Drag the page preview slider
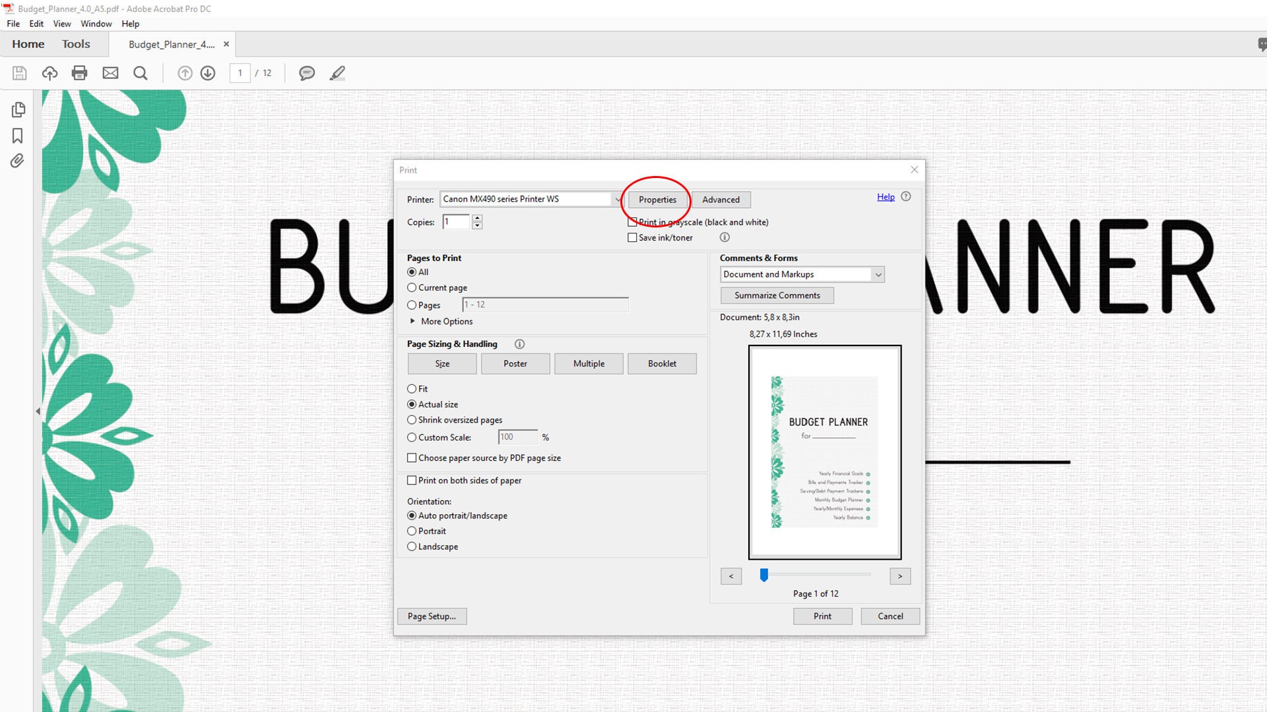 [764, 575]
